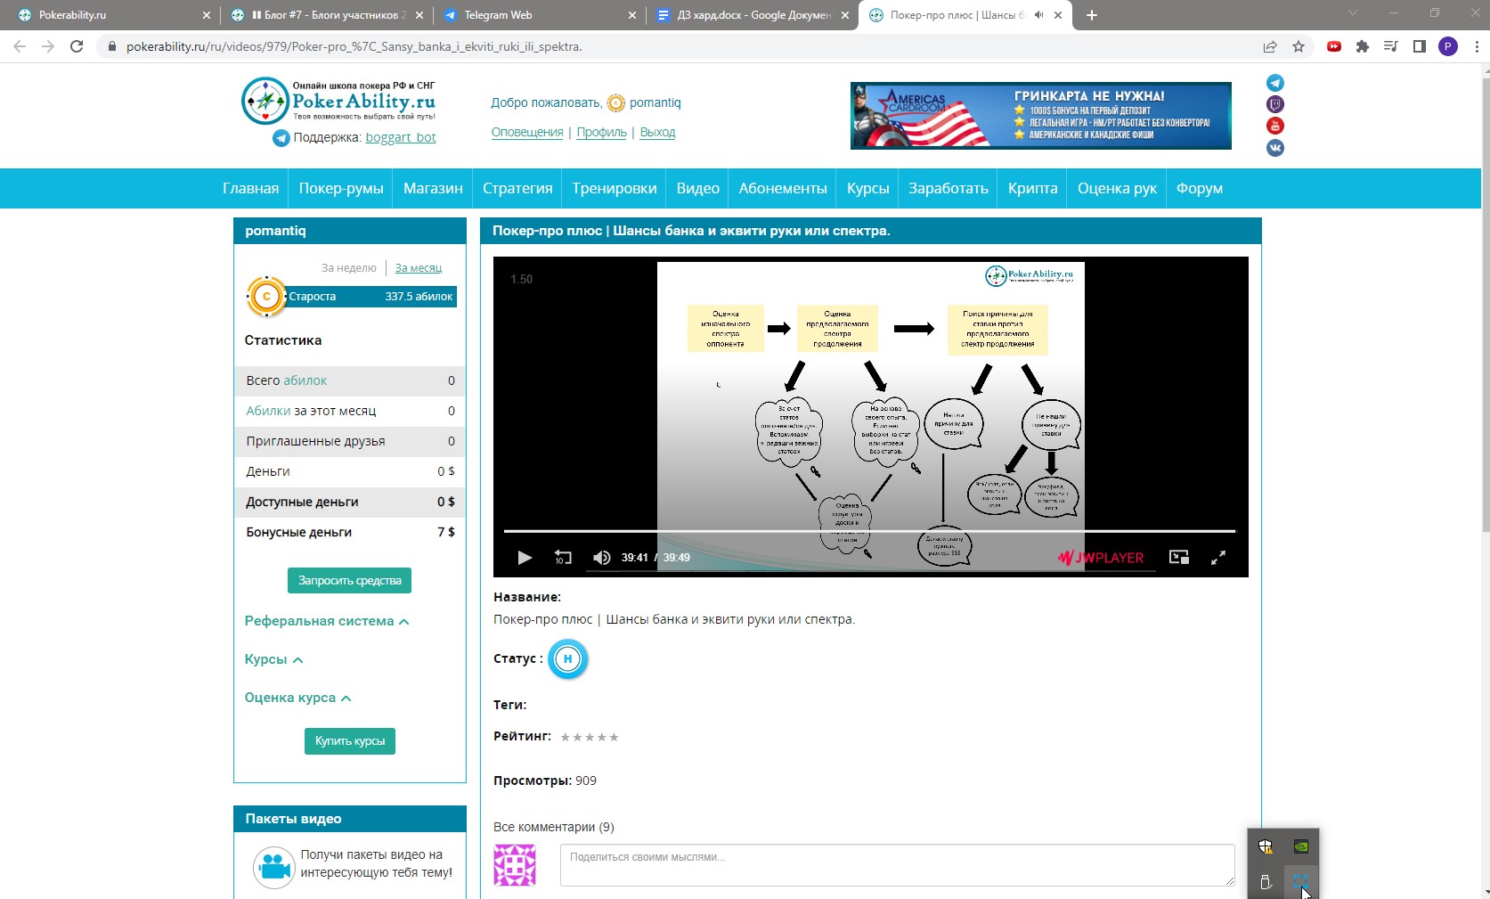This screenshot has height=899, width=1490.
Task: Play the video in JW Player
Action: click(525, 558)
